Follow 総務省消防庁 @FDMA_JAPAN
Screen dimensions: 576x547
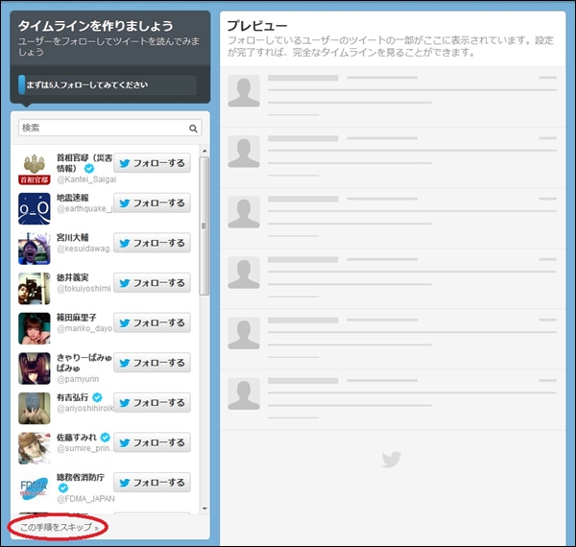[x=152, y=483]
